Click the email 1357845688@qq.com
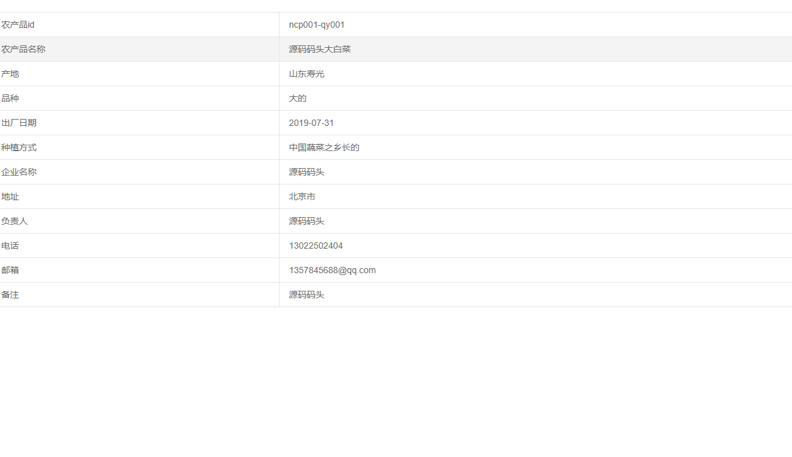The height and width of the screenshot is (457, 792). tap(332, 270)
